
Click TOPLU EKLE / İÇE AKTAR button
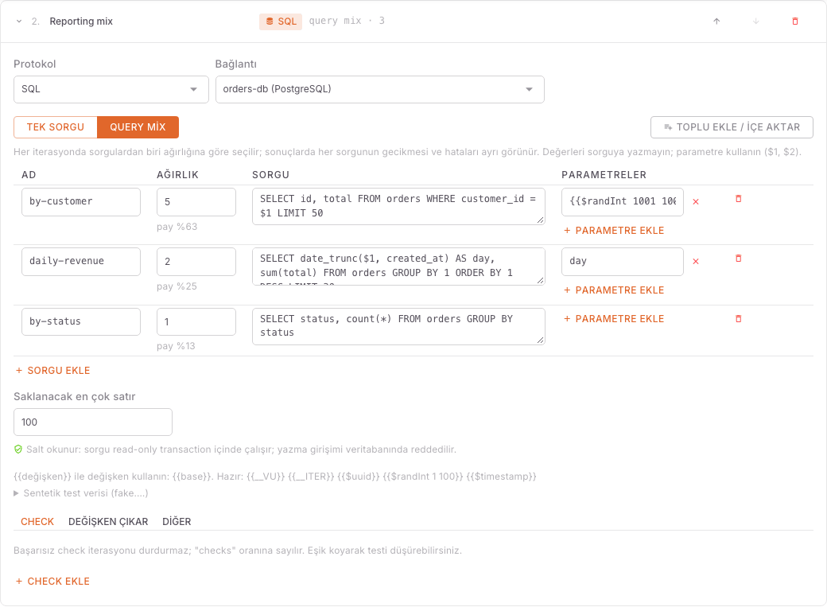pyautogui.click(x=732, y=127)
